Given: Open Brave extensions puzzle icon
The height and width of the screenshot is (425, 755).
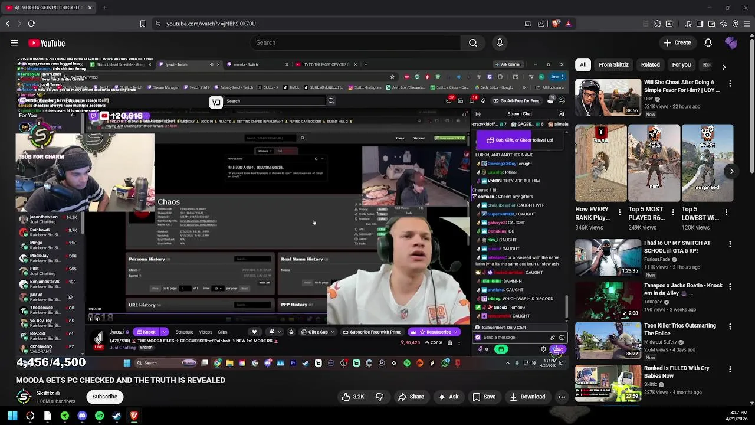Looking at the screenshot, I should (657, 24).
